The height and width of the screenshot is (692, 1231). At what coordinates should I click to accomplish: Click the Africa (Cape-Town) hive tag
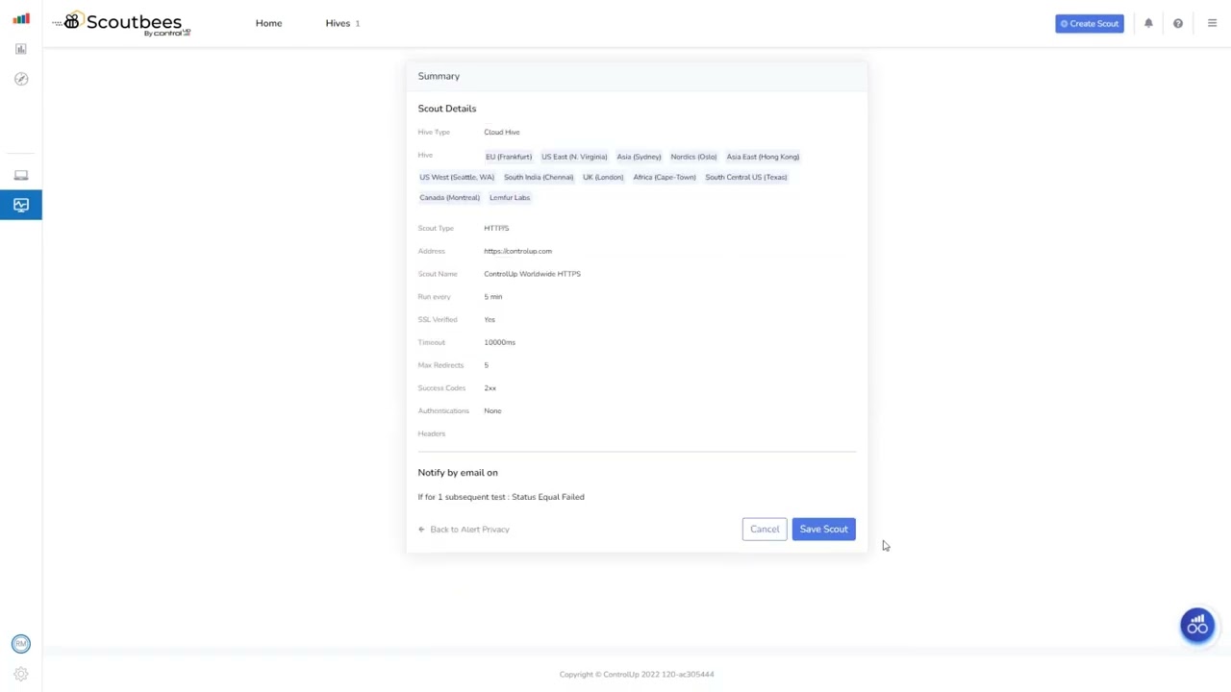665,177
